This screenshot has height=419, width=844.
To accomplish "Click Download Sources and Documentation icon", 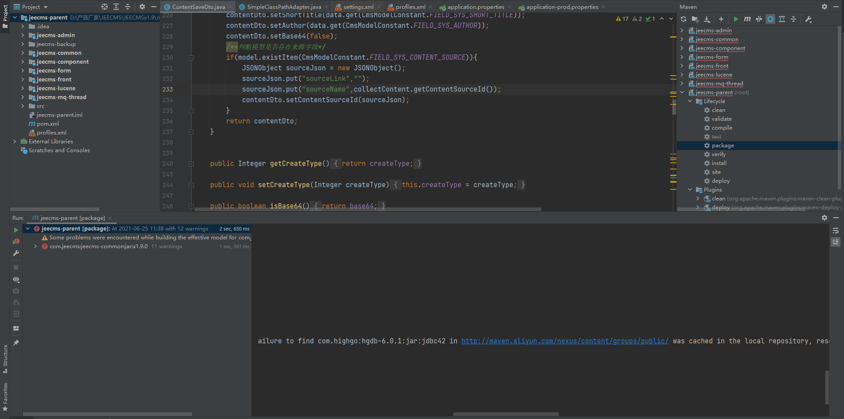I will [707, 19].
